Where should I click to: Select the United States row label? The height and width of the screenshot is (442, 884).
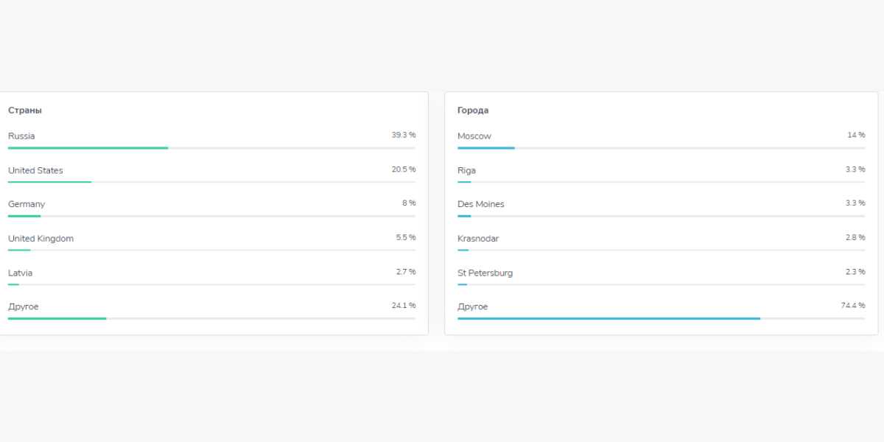pyautogui.click(x=35, y=170)
